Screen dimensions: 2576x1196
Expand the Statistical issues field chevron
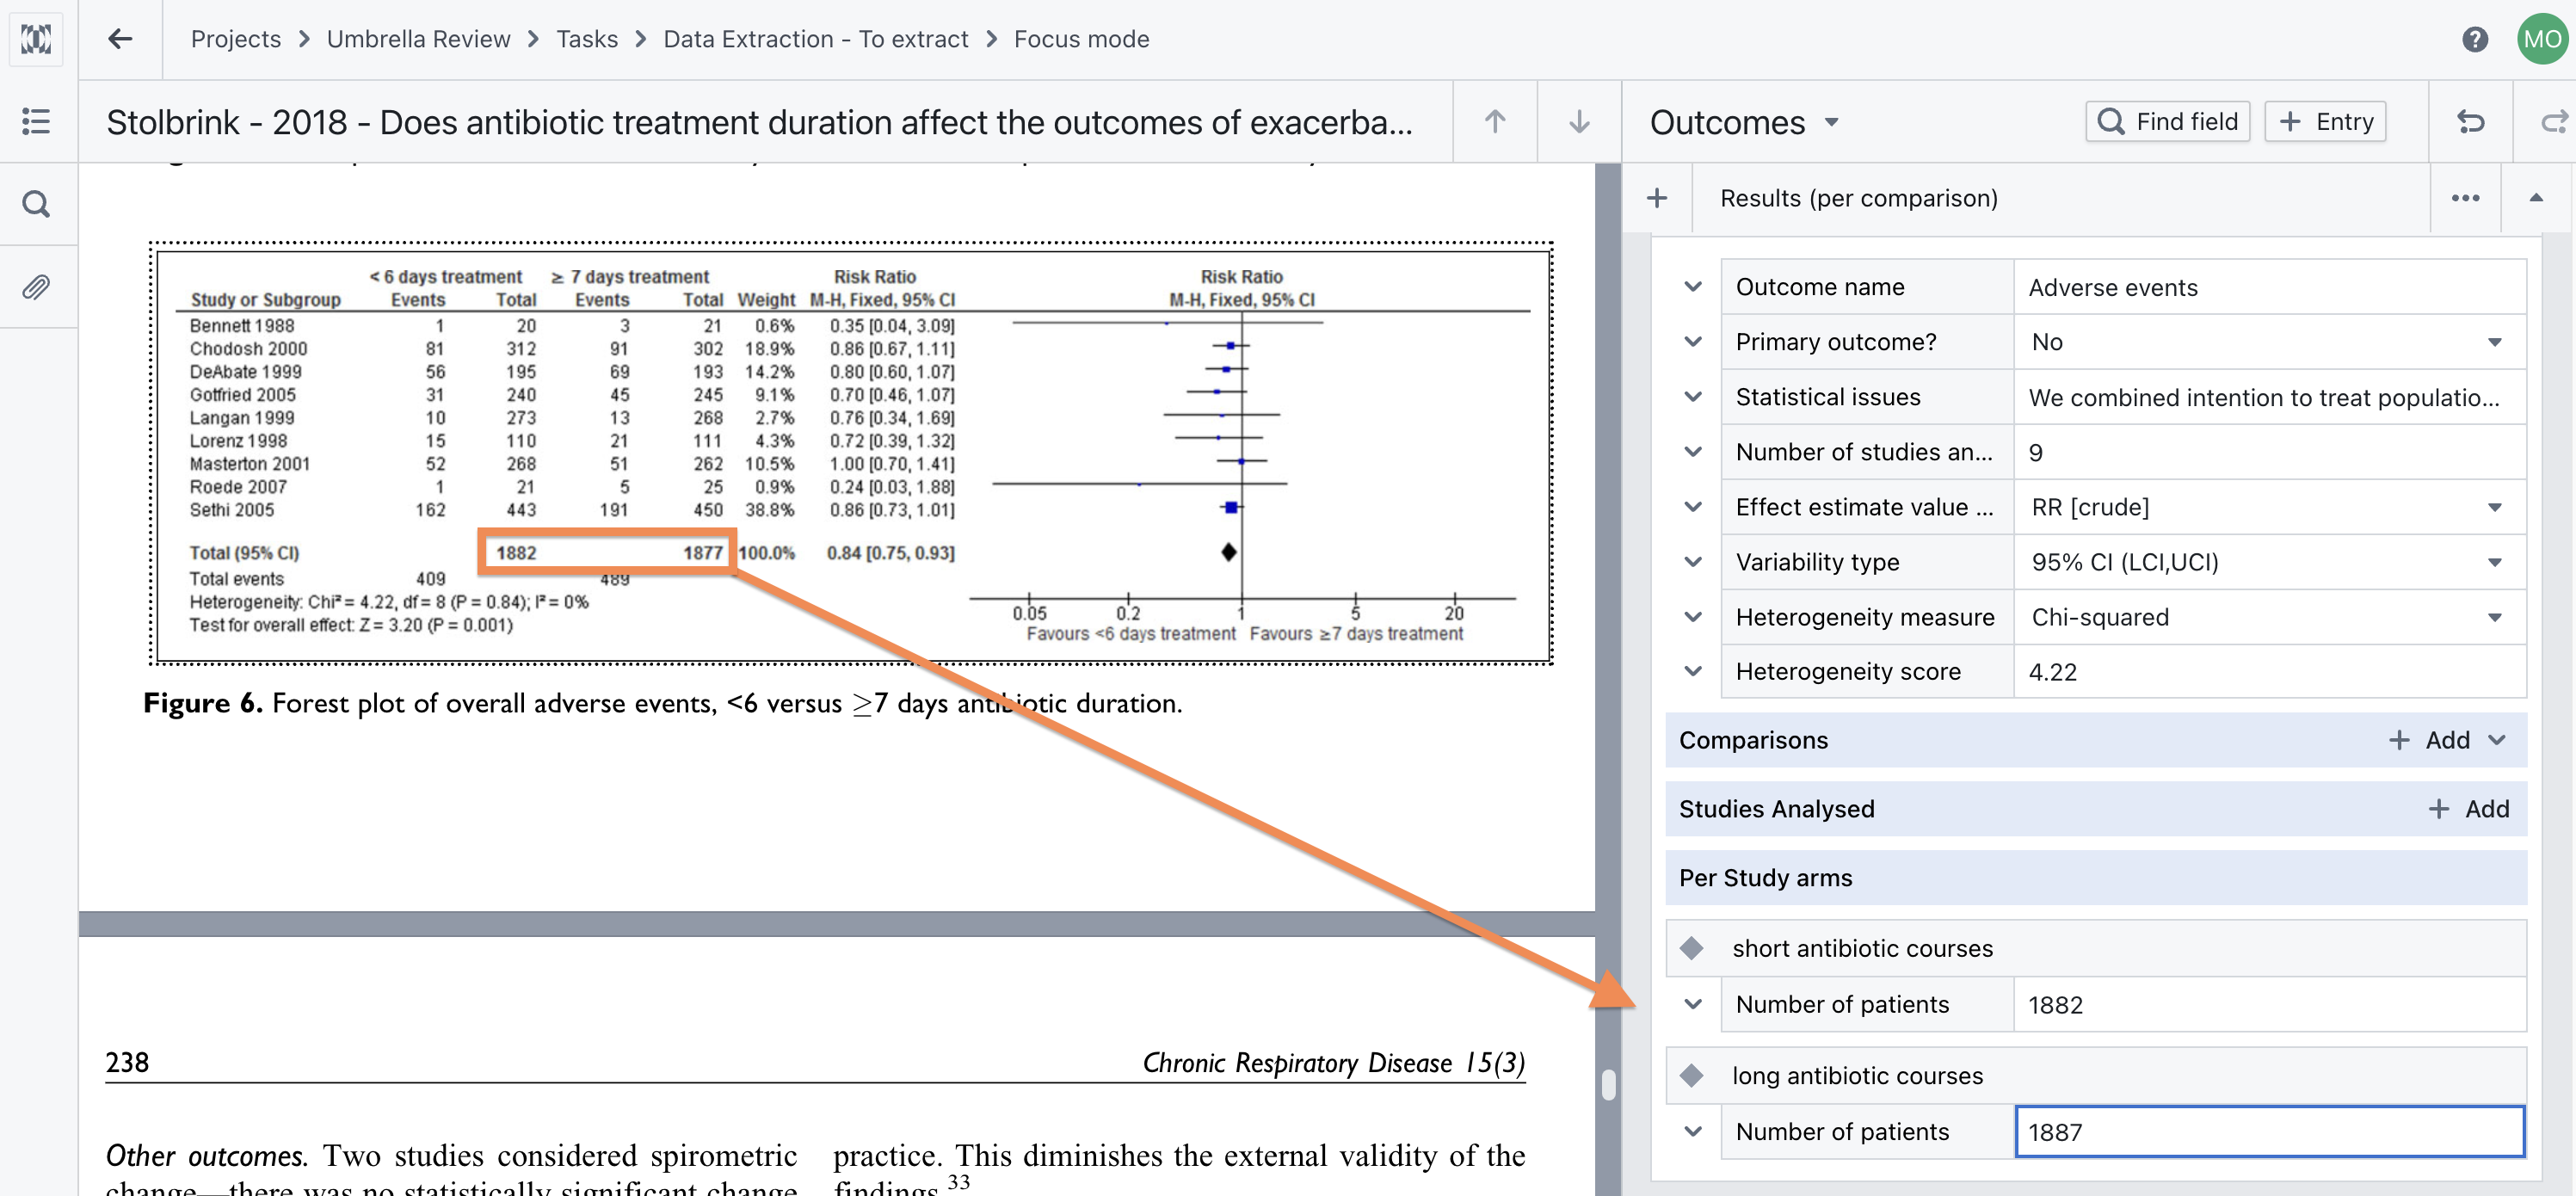[1692, 397]
